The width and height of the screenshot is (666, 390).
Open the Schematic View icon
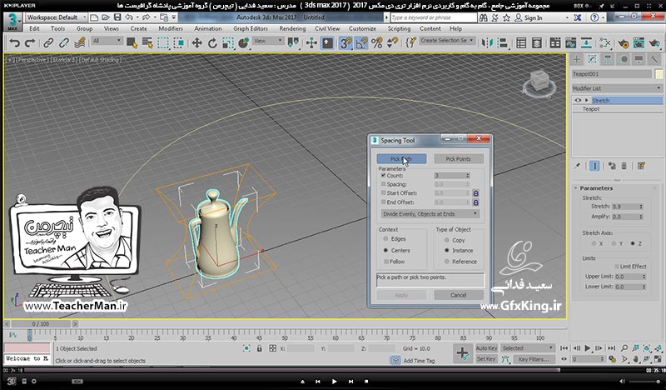click(586, 43)
